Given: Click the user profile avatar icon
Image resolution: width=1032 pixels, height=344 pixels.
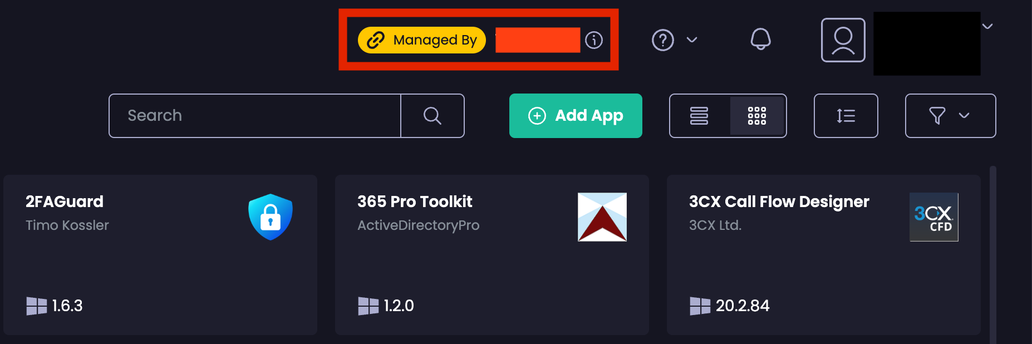Looking at the screenshot, I should click(843, 40).
